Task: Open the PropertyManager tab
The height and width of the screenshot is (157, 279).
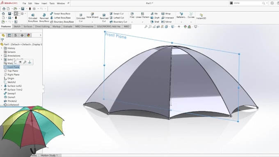Action: [x=9, y=35]
